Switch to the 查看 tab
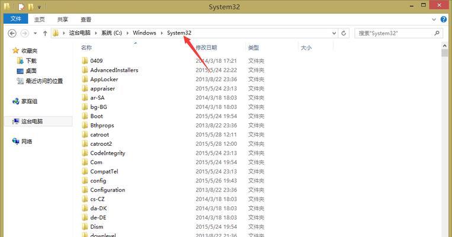 pyautogui.click(x=86, y=20)
